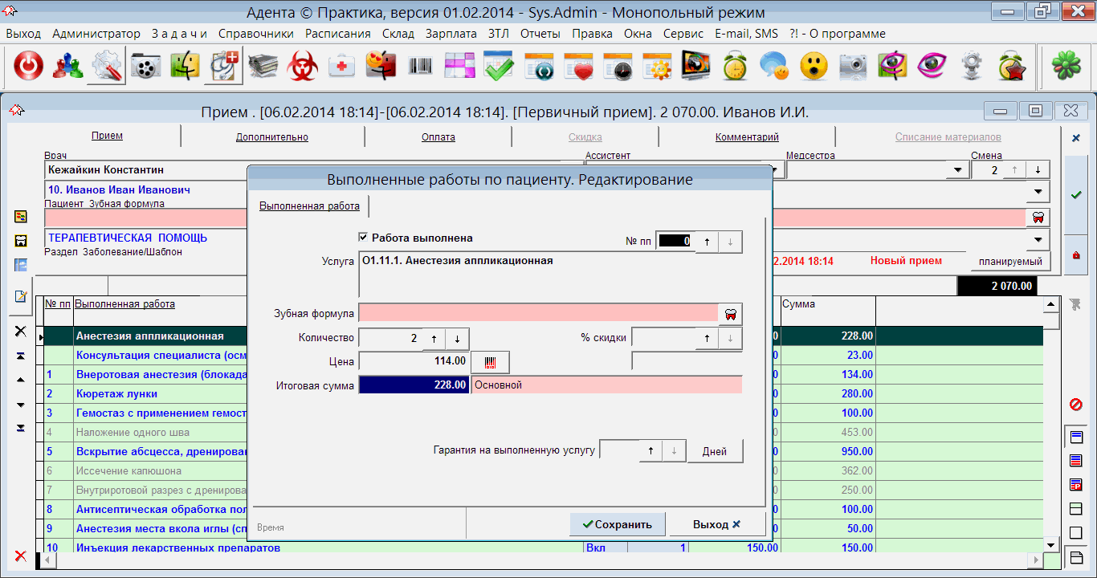Decrease Количество value with the down arrow

pos(457,339)
